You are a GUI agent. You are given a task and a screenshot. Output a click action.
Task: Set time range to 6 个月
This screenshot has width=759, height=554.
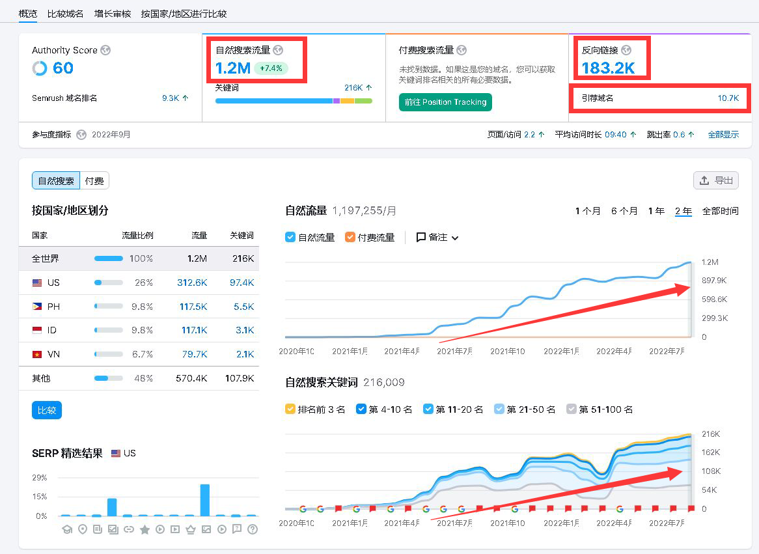click(x=624, y=211)
